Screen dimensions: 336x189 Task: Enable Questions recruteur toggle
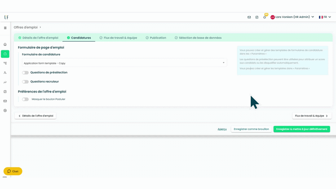tap(25, 81)
